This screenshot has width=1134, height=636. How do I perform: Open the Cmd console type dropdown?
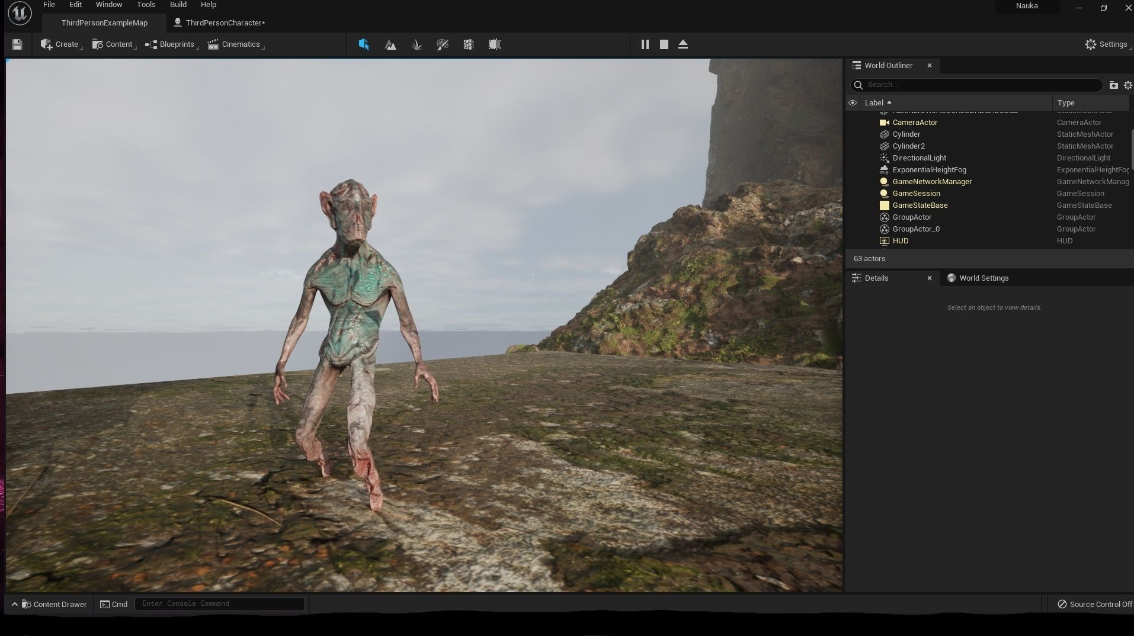coord(114,604)
